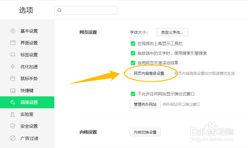Toggle 拖放选中的文字时使用搜索引擎搜索 checkbox
This screenshot has width=248, height=148.
pos(133,53)
